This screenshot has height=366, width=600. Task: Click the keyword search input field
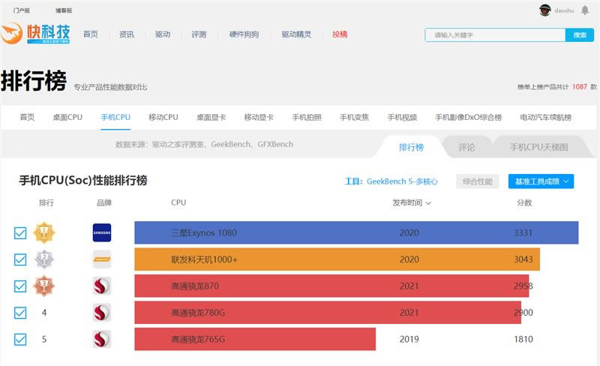tap(495, 35)
